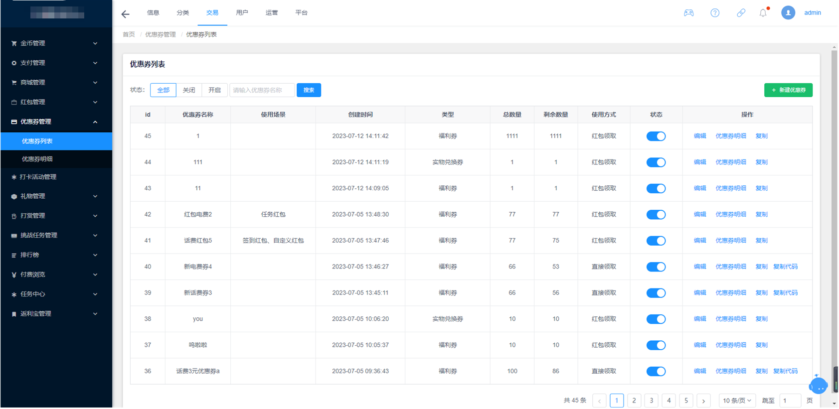Collapse 优惠券管理 menu chevron
This screenshot has width=839, height=409.
click(95, 122)
